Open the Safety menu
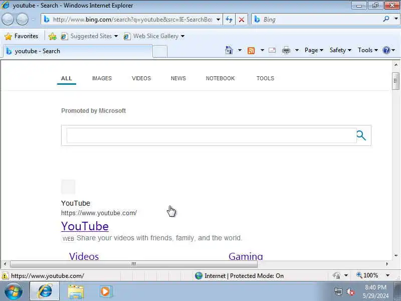The height and width of the screenshot is (301, 401). click(340, 50)
